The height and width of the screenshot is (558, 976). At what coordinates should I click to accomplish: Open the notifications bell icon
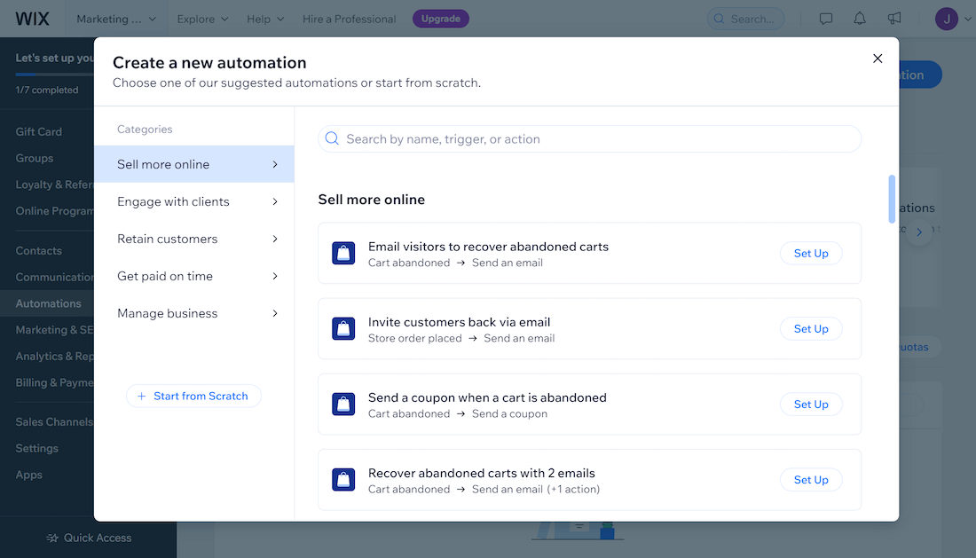(x=860, y=19)
